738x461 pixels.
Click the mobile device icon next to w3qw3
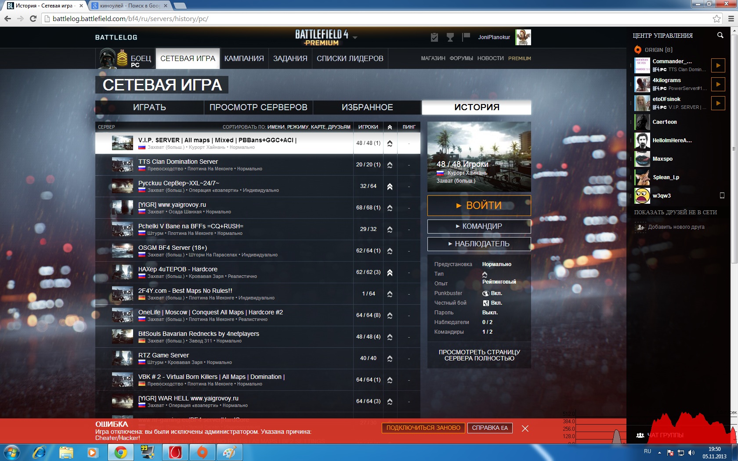pyautogui.click(x=722, y=195)
